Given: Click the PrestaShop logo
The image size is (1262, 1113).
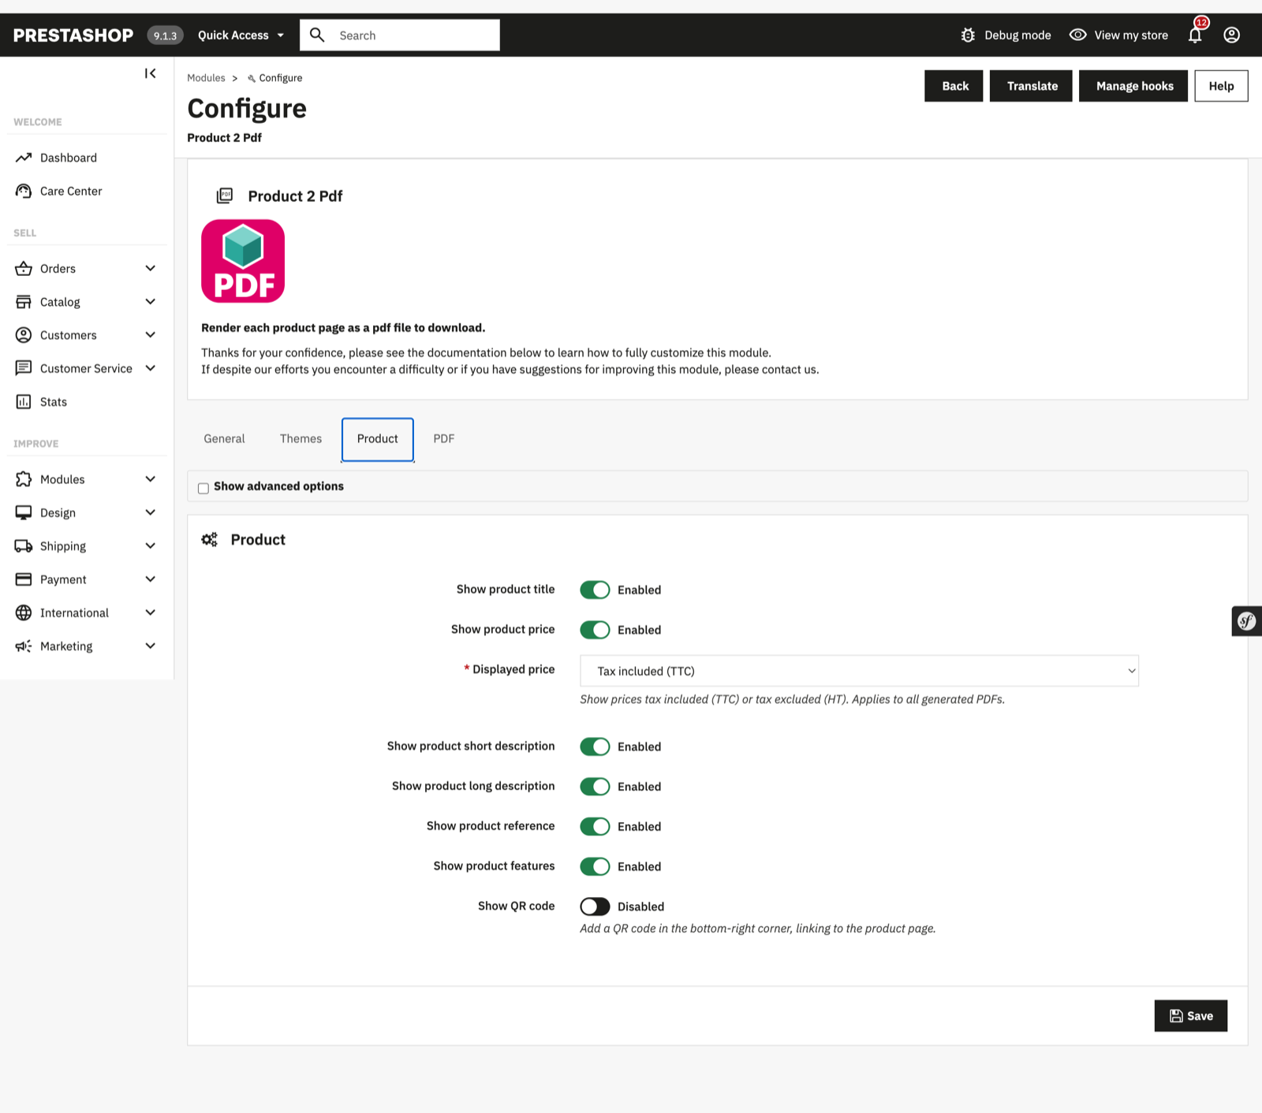Looking at the screenshot, I should (73, 35).
